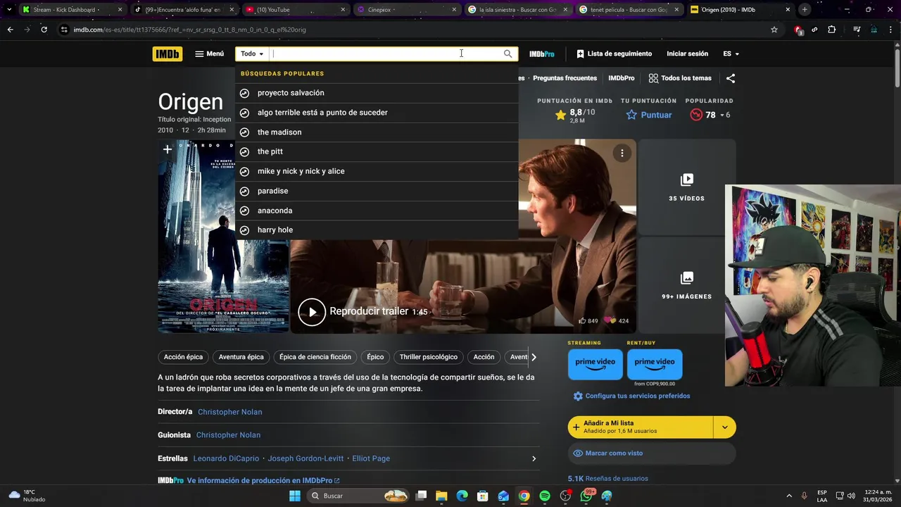Image resolution: width=901 pixels, height=507 pixels.
Task: Open the IMDbPro link in header
Action: tap(542, 54)
